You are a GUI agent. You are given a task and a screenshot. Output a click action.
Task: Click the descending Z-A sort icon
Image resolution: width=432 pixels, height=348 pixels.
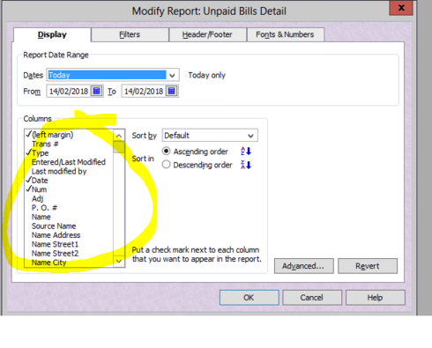coord(246,165)
